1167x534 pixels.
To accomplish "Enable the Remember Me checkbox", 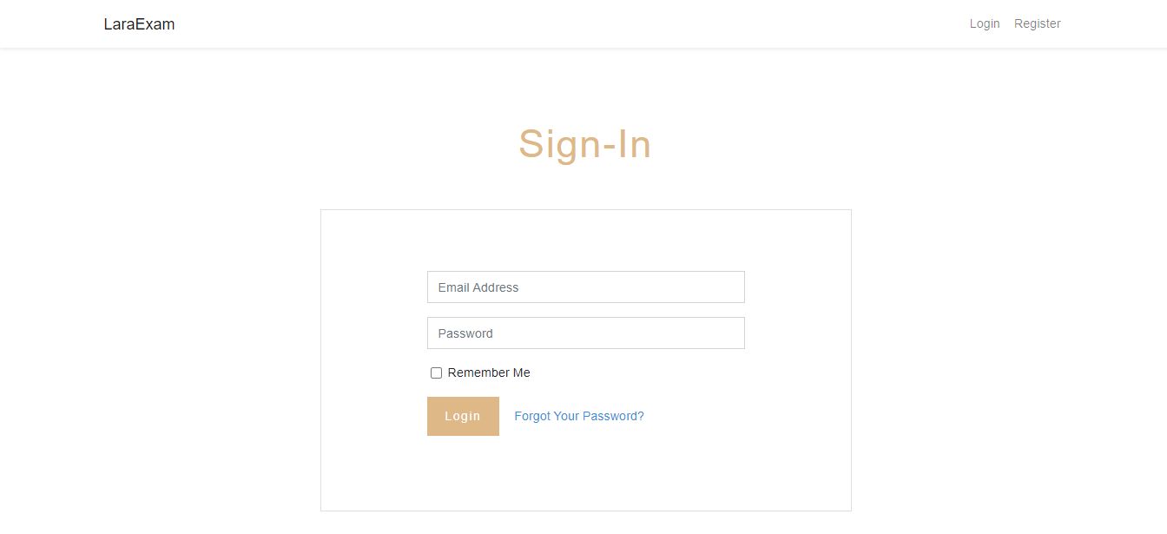I will pyautogui.click(x=436, y=372).
